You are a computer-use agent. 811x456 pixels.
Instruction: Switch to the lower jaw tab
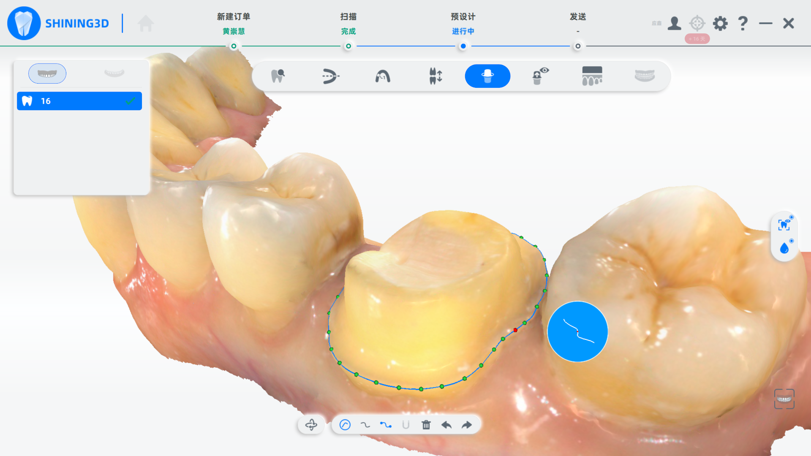pyautogui.click(x=114, y=73)
